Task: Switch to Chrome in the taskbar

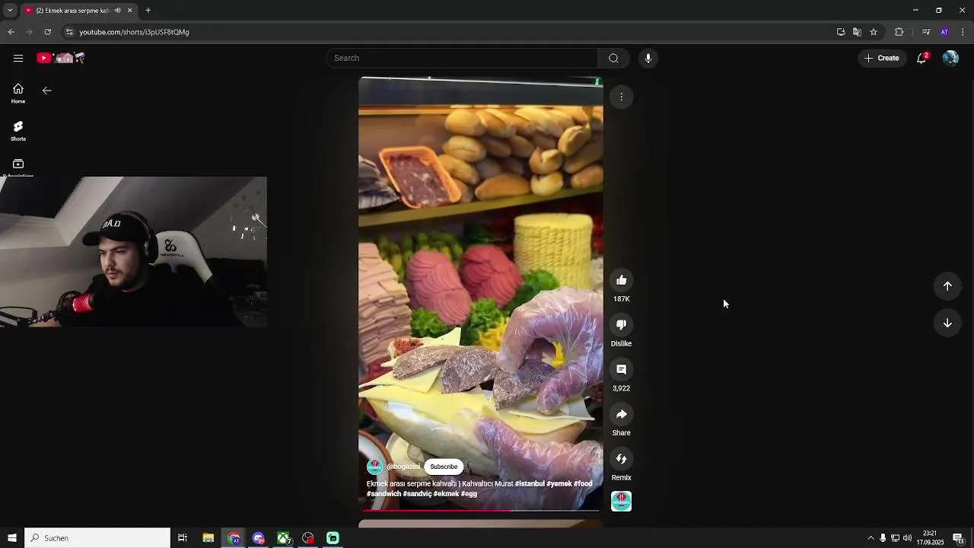Action: click(234, 538)
